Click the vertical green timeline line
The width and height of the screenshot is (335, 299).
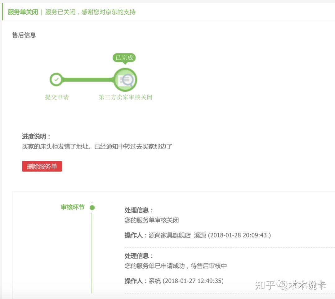[92, 253]
